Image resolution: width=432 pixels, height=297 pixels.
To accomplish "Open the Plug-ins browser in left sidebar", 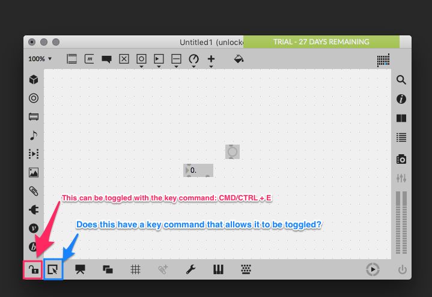I will (x=34, y=210).
